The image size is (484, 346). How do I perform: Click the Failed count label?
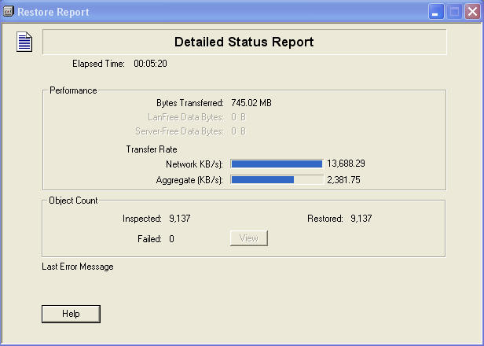coord(149,238)
